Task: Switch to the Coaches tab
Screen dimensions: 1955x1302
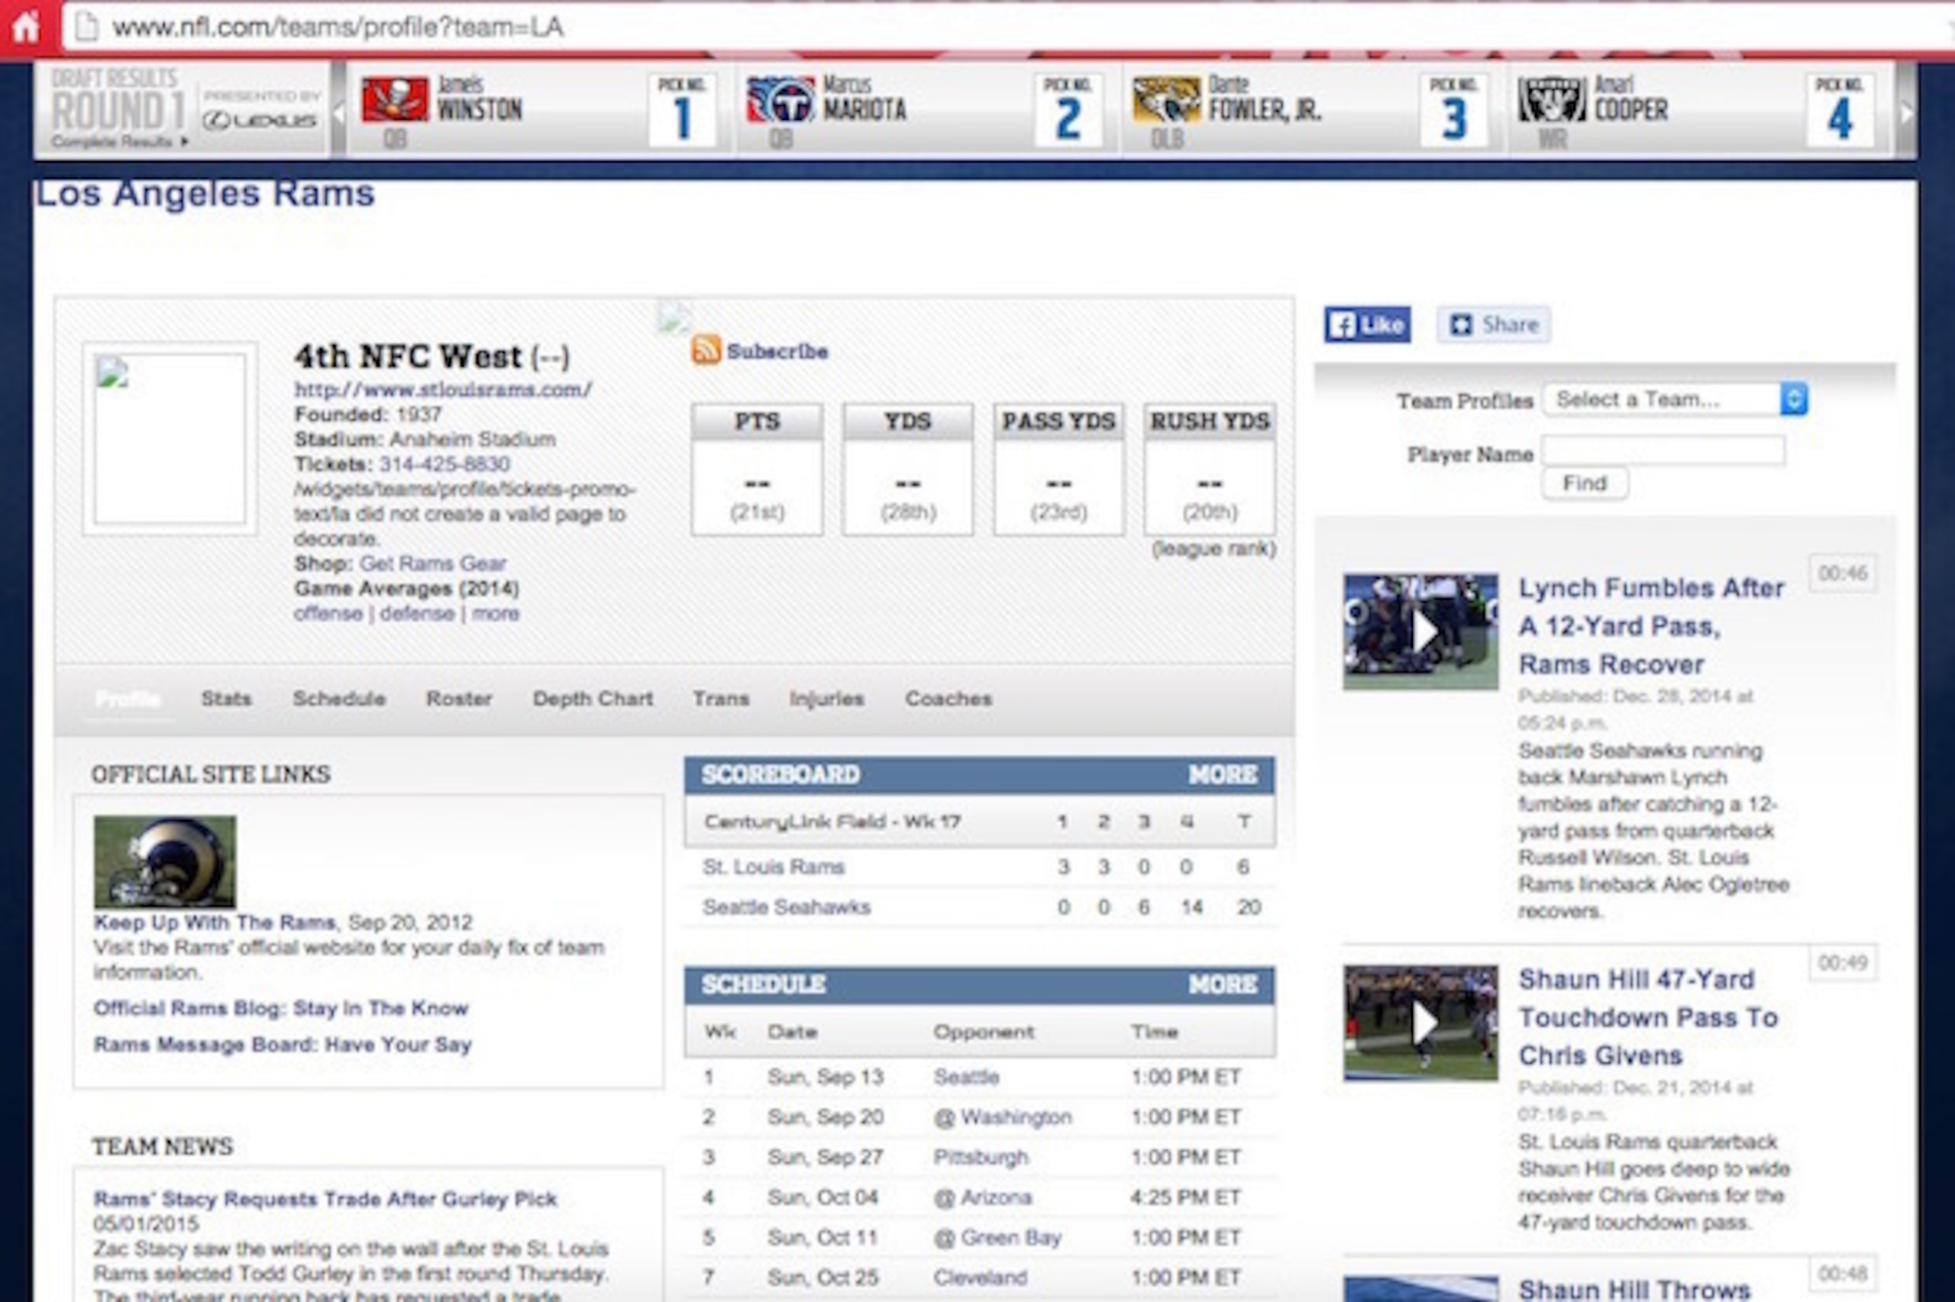Action: tap(948, 698)
